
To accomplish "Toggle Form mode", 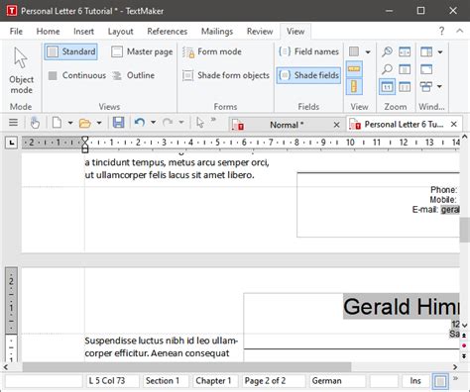I will (212, 51).
